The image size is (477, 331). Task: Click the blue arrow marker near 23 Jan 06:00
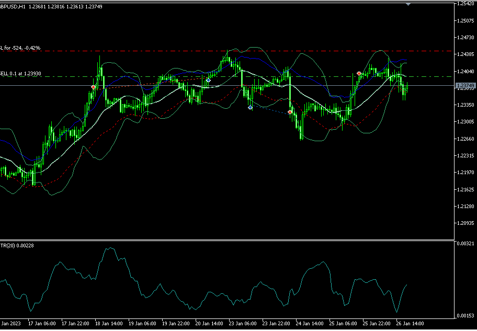pyautogui.click(x=251, y=107)
